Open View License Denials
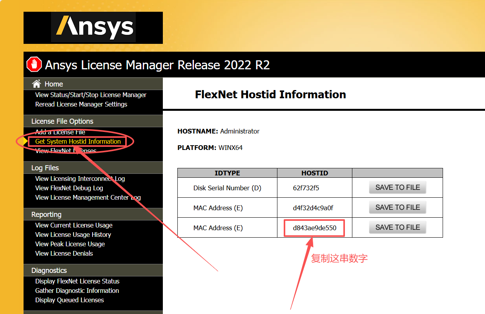Screen dimensions: 485x314 tap(64, 253)
